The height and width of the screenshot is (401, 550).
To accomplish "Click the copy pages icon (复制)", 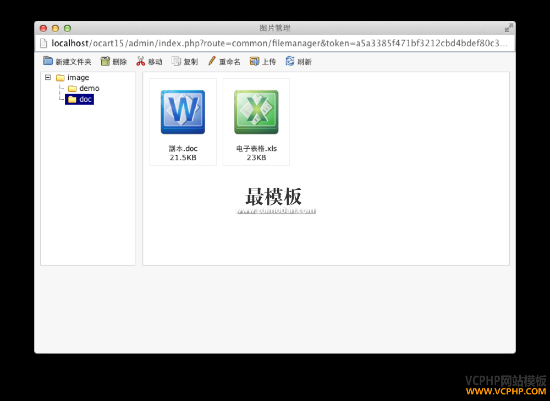I will tap(176, 62).
